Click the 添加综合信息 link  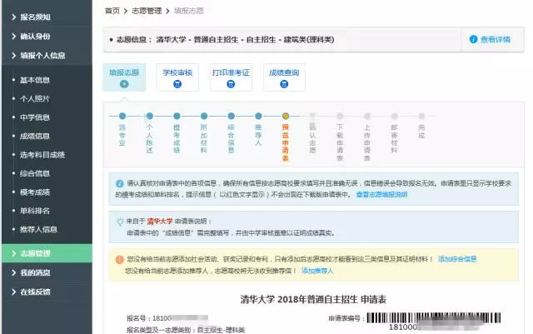coord(457,259)
